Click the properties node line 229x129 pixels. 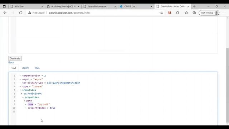(30, 97)
